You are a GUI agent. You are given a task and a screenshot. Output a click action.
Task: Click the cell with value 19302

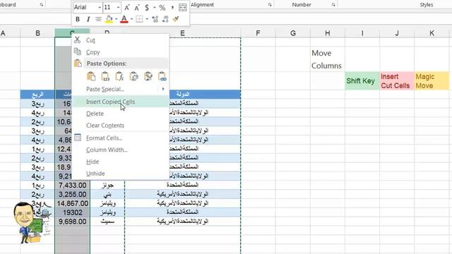tap(72, 212)
